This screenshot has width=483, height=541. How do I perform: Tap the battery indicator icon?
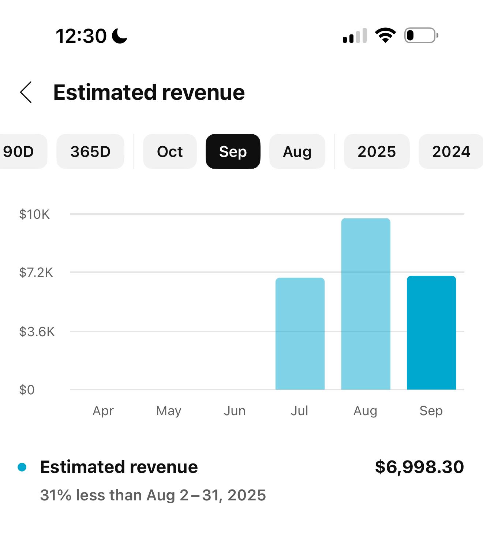tap(421, 35)
